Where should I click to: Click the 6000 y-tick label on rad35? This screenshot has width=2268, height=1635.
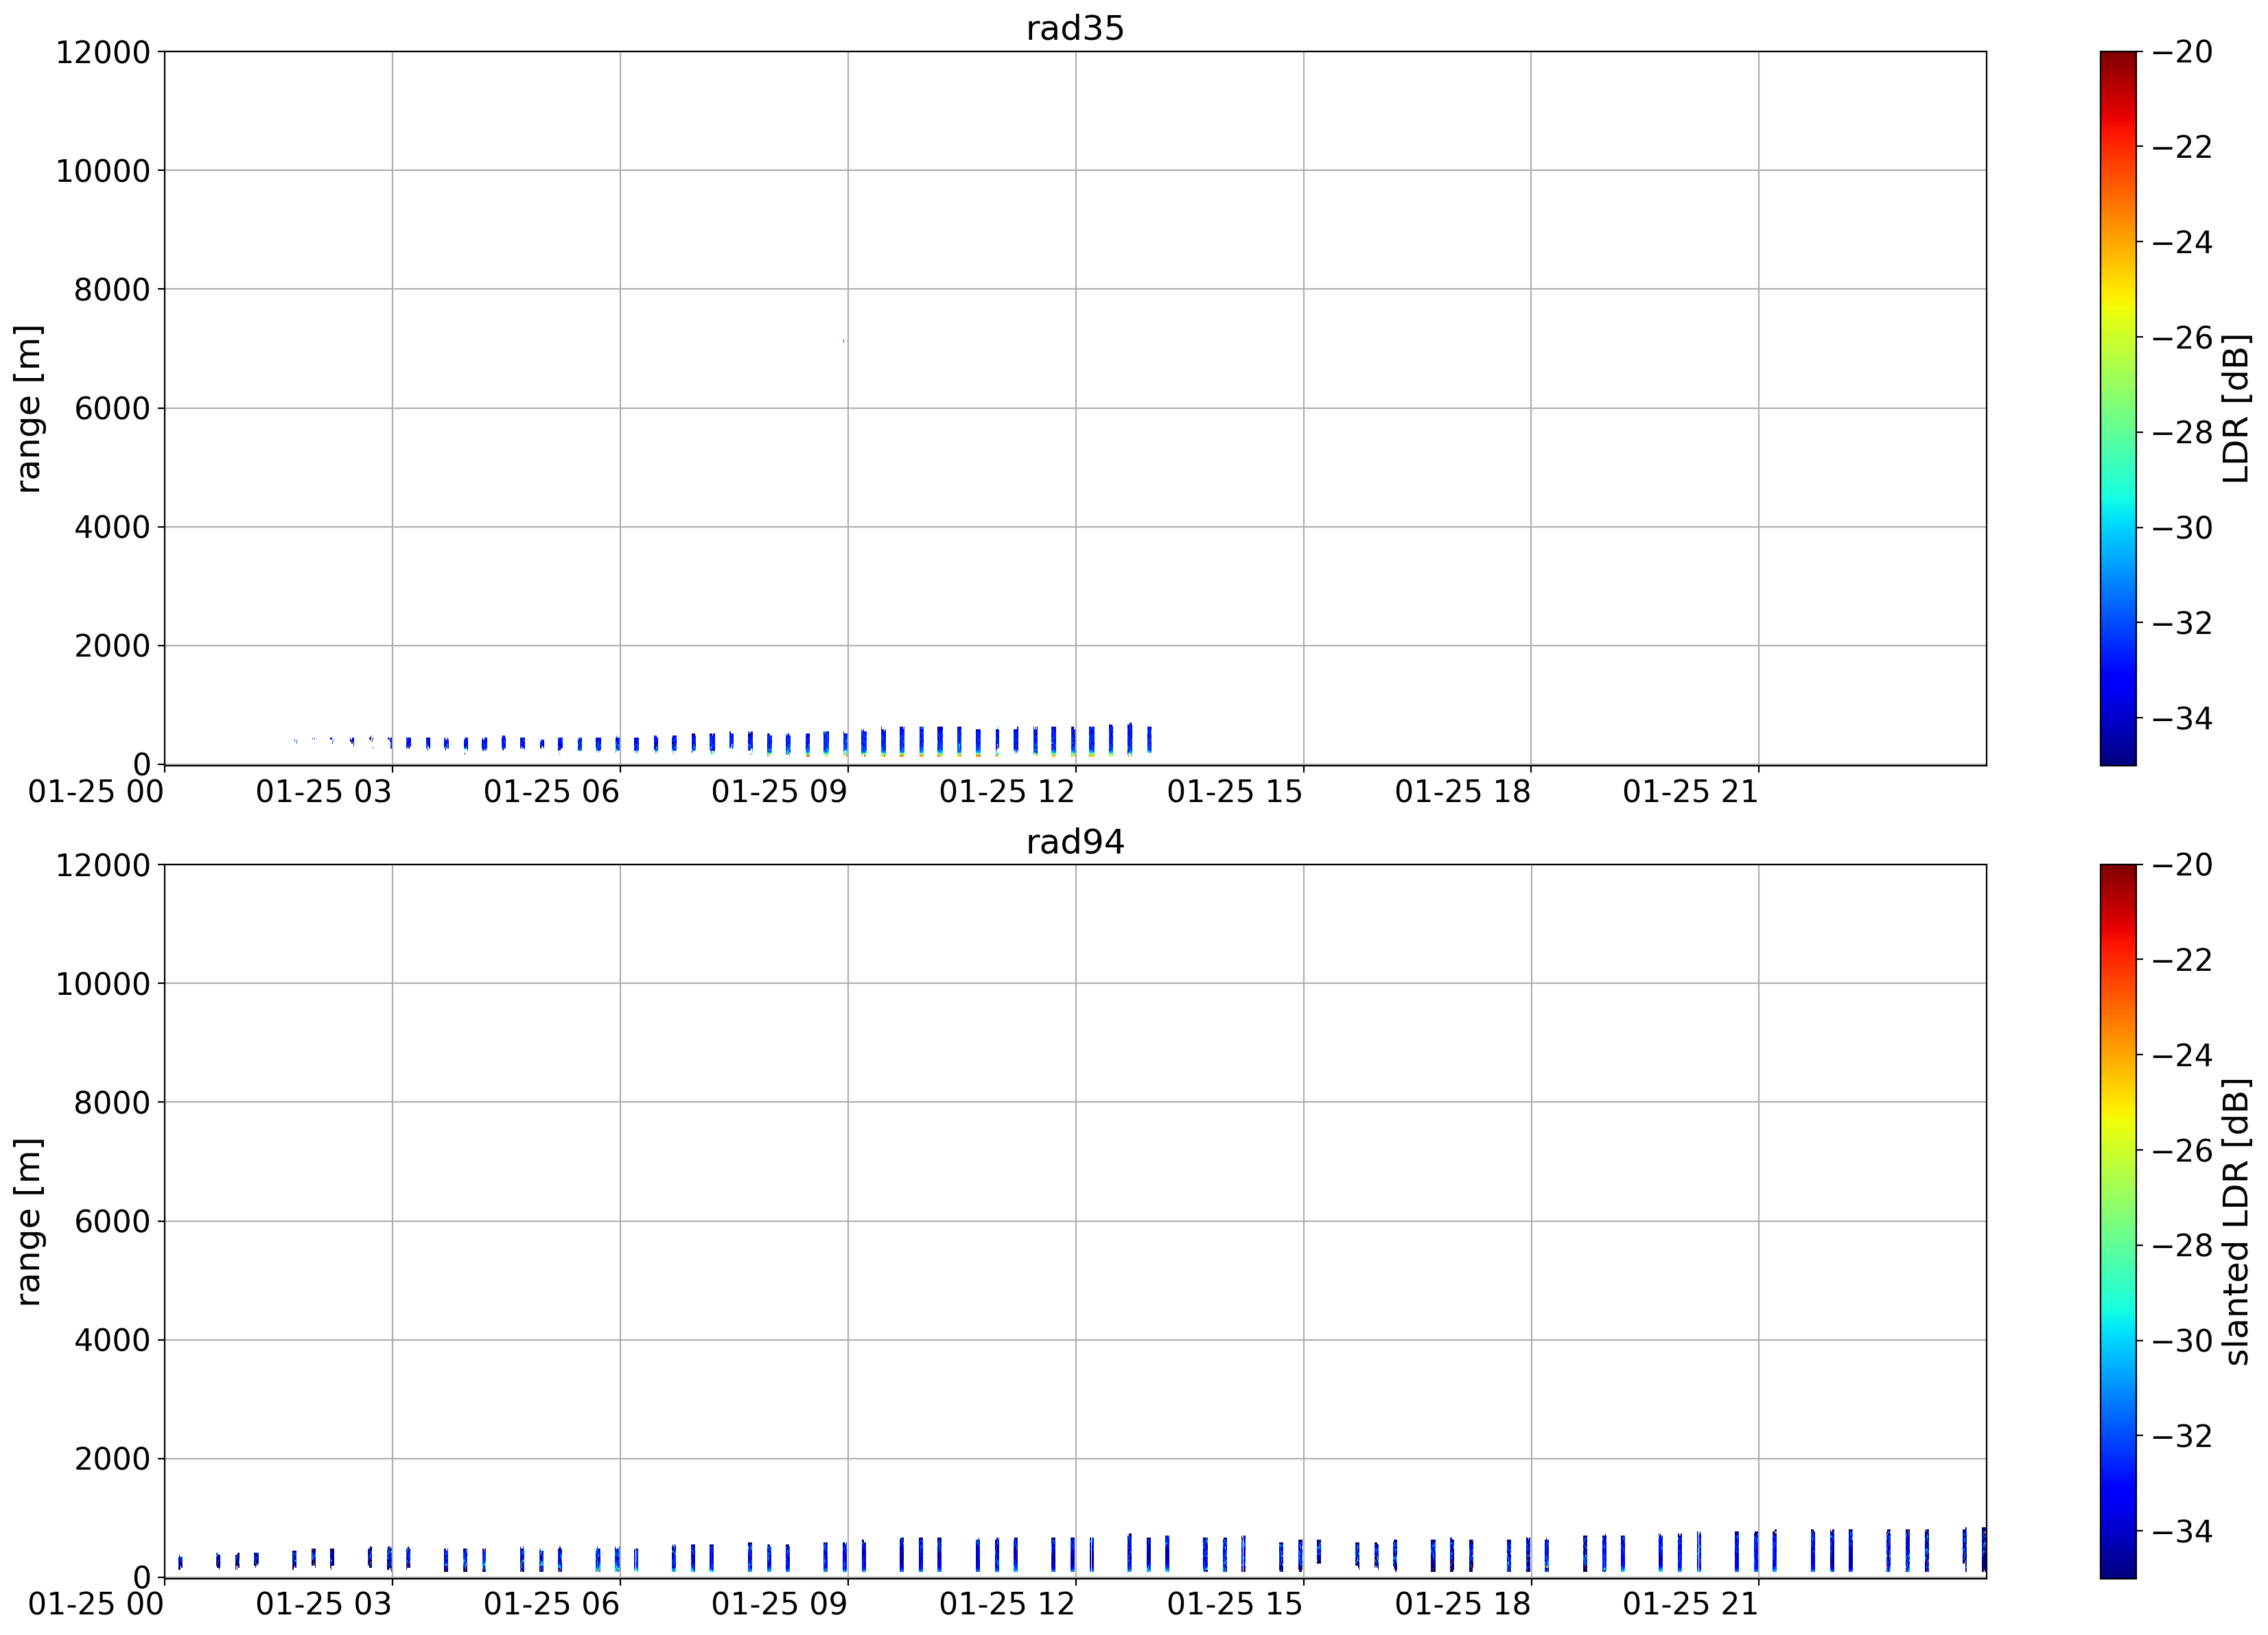[112, 408]
